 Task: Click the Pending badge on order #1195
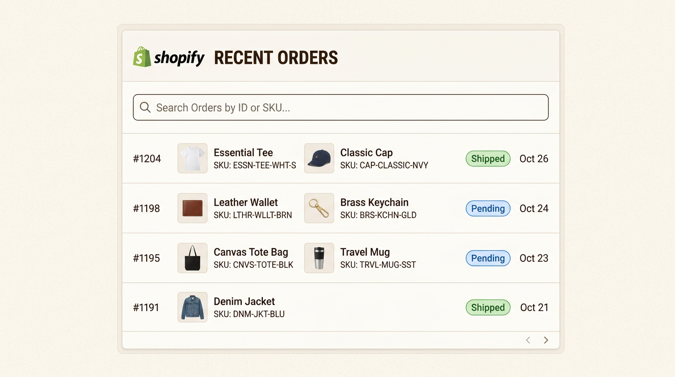(488, 258)
